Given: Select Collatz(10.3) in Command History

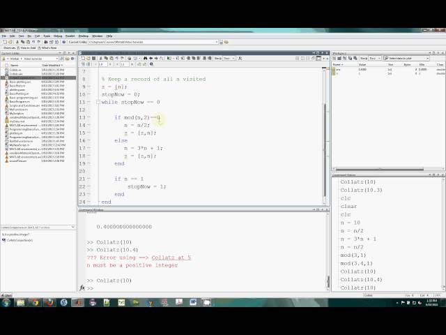Looking at the screenshot, I should tap(361, 190).
